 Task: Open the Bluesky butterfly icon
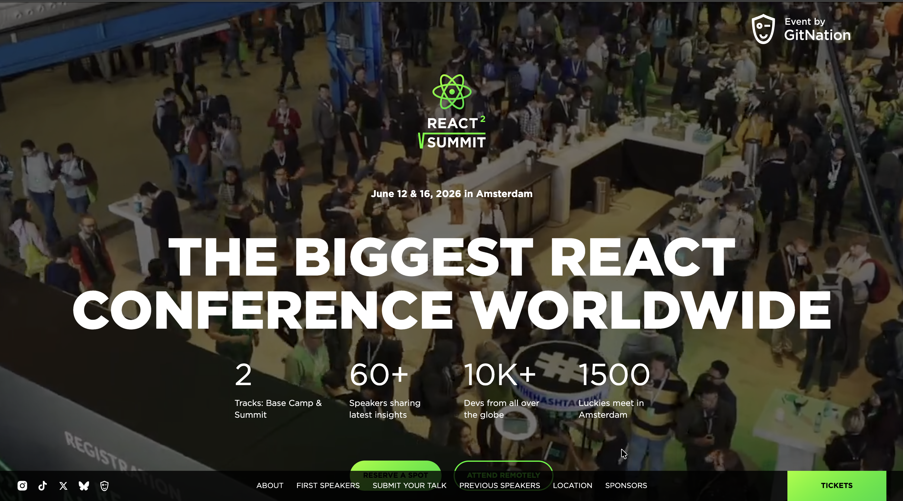[84, 486]
